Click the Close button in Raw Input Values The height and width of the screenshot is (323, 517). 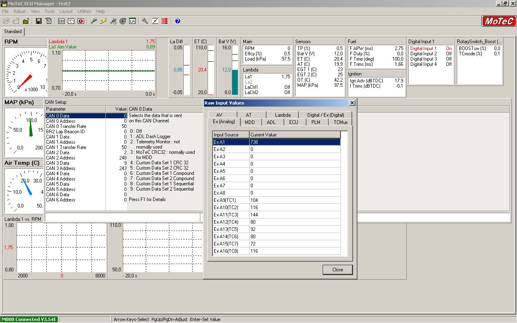pyautogui.click(x=338, y=270)
